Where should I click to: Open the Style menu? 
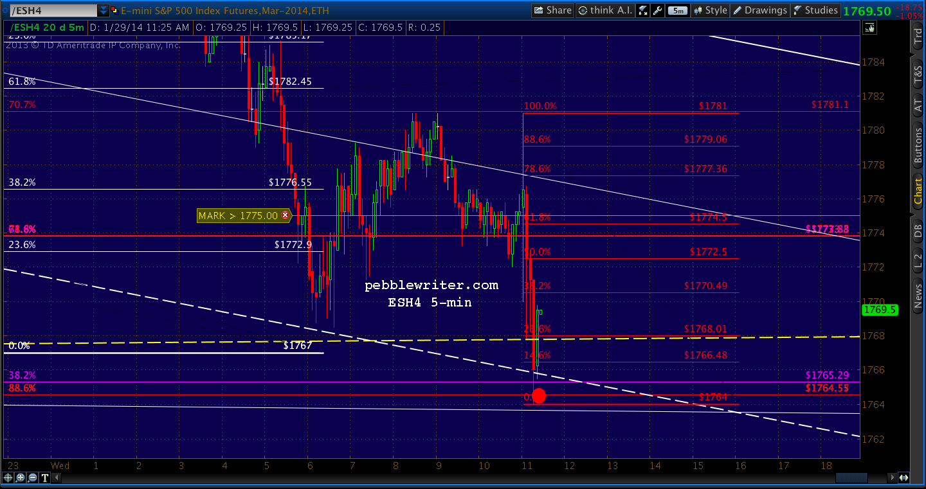(709, 10)
